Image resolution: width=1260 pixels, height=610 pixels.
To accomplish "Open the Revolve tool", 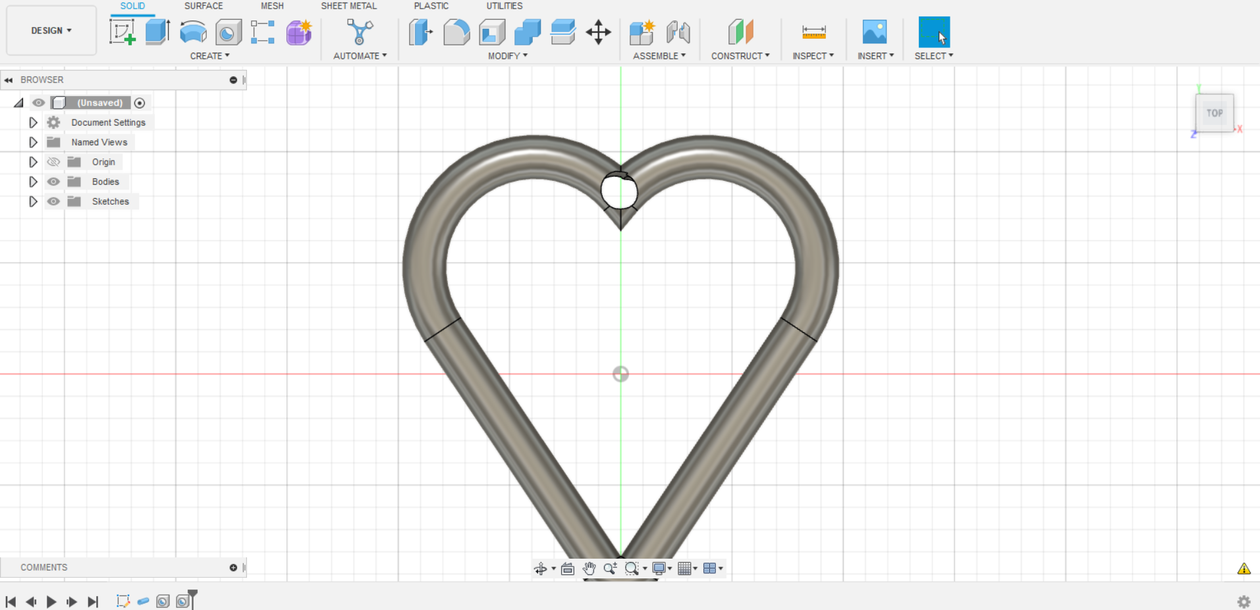I will tap(193, 32).
